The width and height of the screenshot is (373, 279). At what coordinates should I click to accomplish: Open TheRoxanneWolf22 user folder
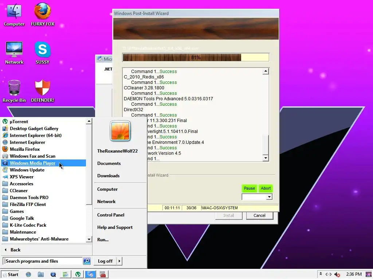click(117, 151)
